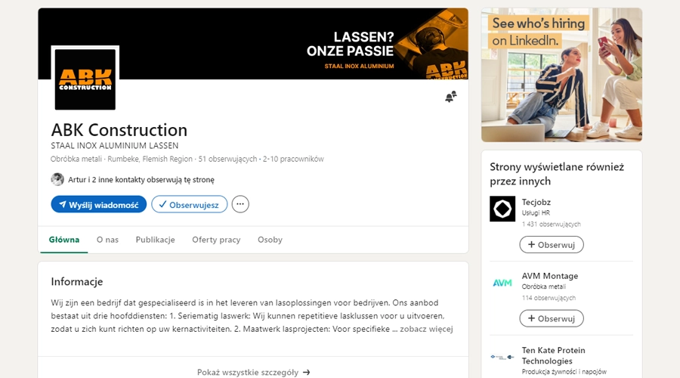Click the notification bell icon
This screenshot has height=378, width=680.
coord(450,97)
